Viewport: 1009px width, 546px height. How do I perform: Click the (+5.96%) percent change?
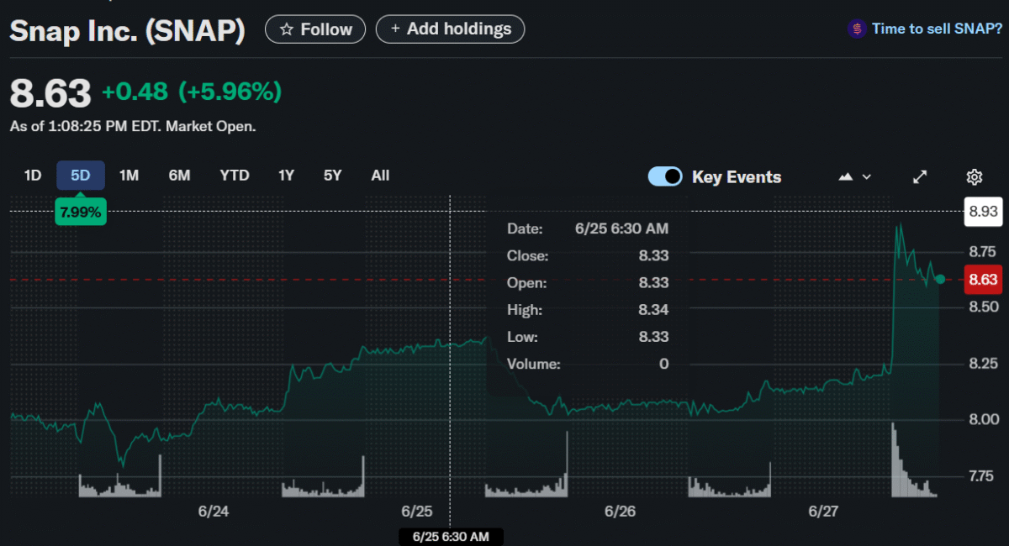point(230,92)
